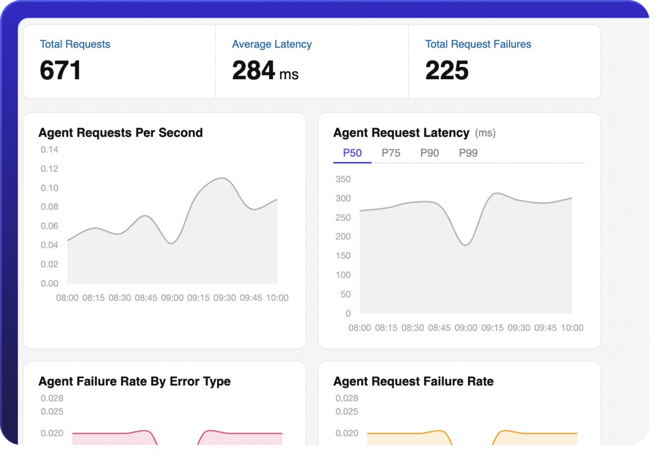Click the Agent Requests Per Second title

121,133
